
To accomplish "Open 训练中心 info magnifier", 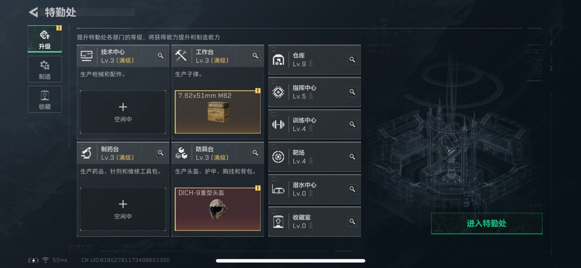I will [x=352, y=124].
